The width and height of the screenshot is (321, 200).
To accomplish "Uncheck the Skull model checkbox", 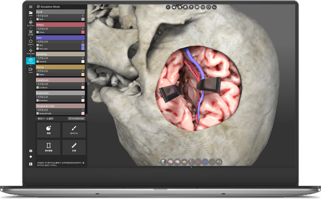I will tap(38, 19).
